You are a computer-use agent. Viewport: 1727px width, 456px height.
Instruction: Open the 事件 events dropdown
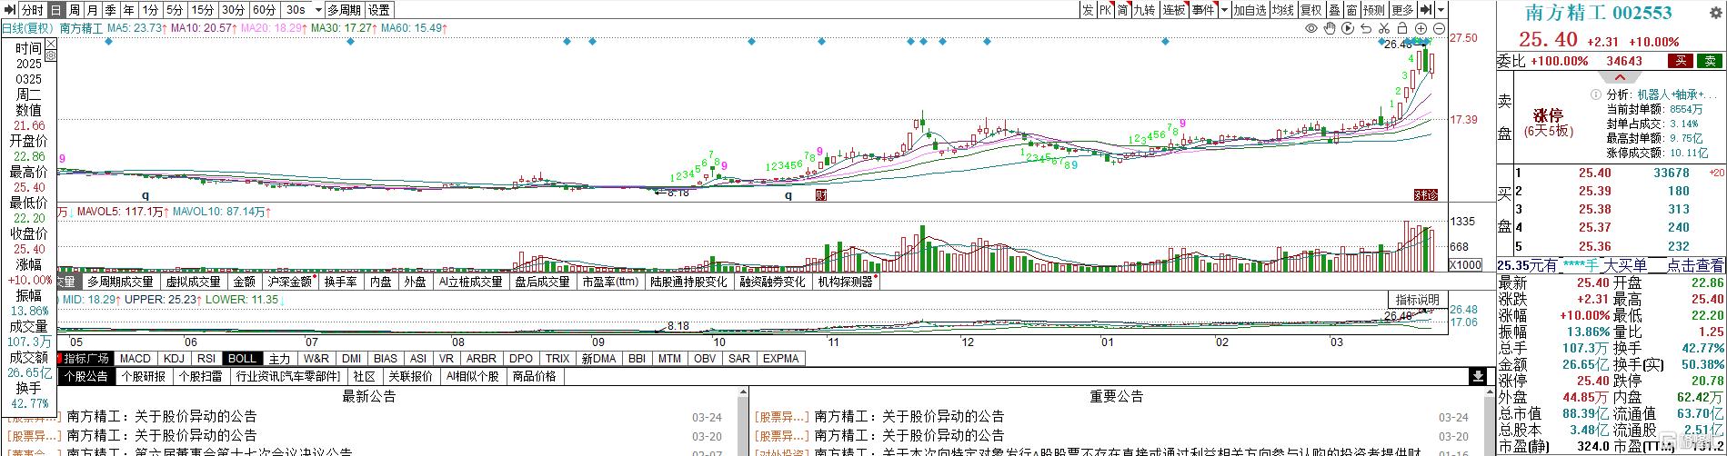tap(1203, 10)
